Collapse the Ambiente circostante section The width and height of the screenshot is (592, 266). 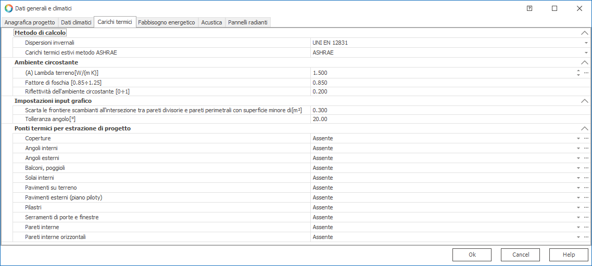coord(584,63)
